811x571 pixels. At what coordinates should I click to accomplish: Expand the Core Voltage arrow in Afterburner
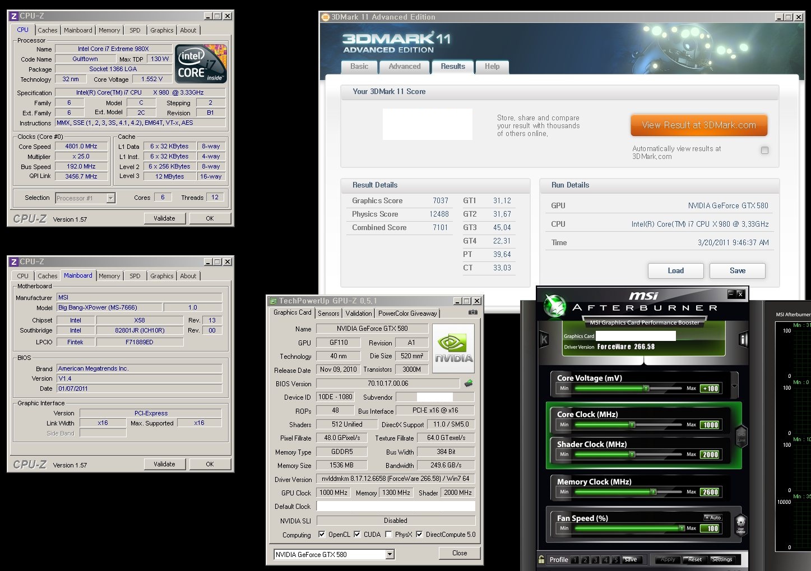(x=734, y=386)
